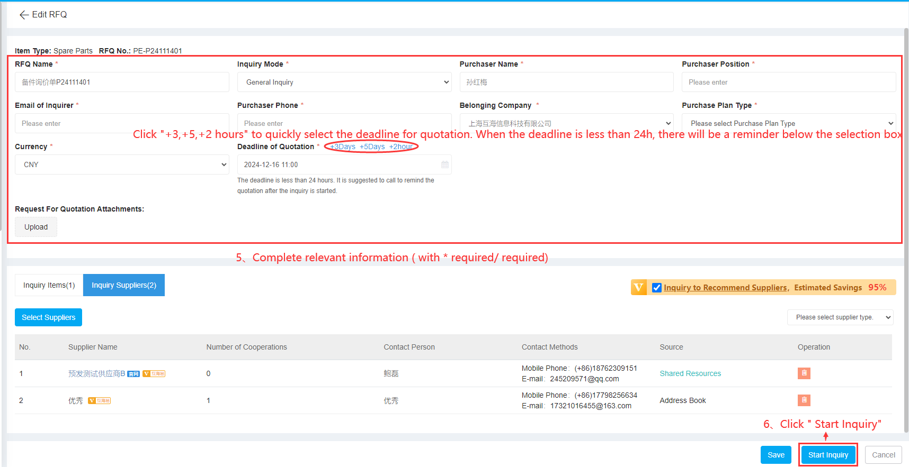Click contact person 鲍磊

391,373
